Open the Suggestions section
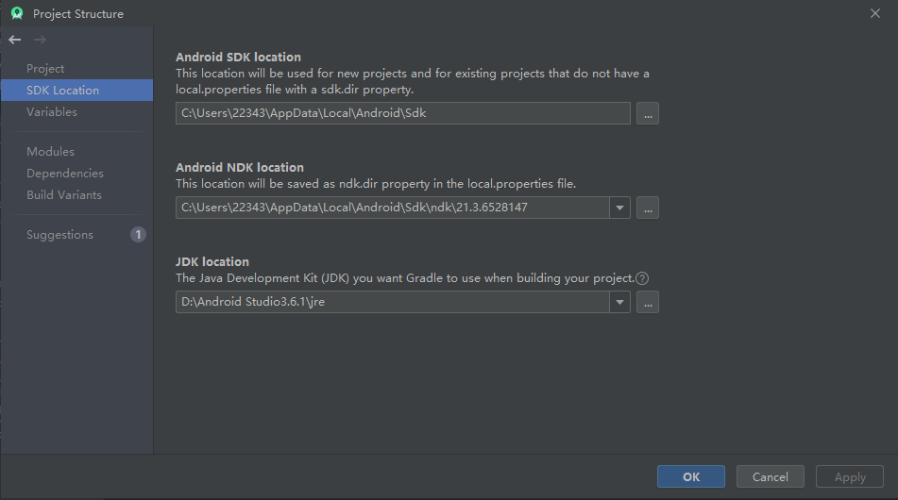This screenshot has width=898, height=500. pyautogui.click(x=76, y=235)
